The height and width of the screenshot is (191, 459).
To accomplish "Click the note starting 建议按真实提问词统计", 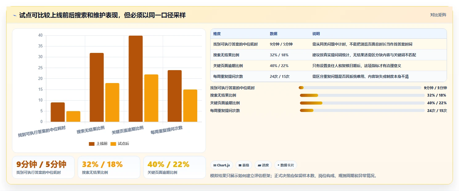I will (364, 55).
